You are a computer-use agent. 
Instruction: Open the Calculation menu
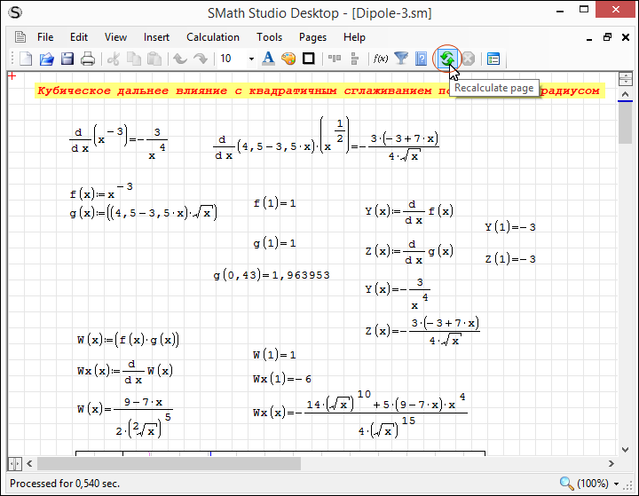212,37
